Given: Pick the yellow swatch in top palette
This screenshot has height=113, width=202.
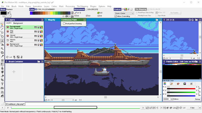Looking at the screenshot, I should point(51,13).
